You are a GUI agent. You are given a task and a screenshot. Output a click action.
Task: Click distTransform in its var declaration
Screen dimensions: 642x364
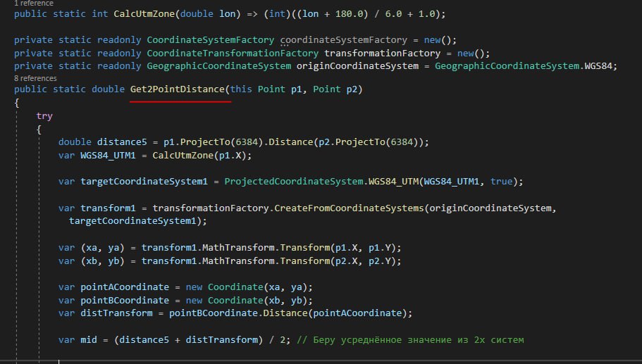point(116,313)
